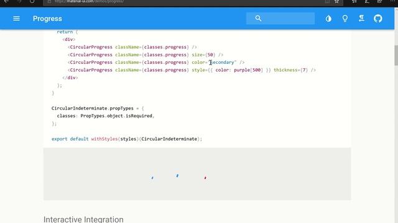
Task: Click the closing </div> tag
Action: click(70, 77)
